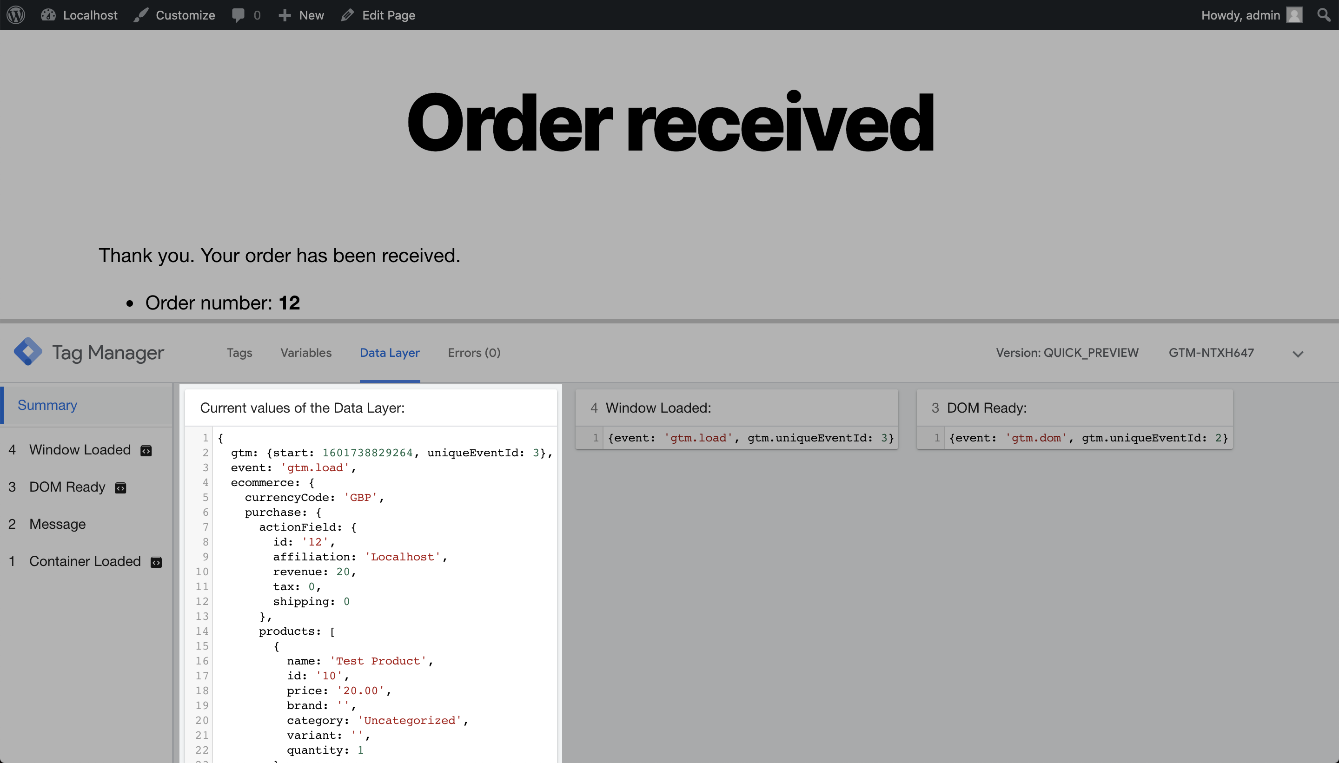Select the Tags tab in Tag Manager
Viewport: 1339px width, 763px height.
click(x=240, y=353)
